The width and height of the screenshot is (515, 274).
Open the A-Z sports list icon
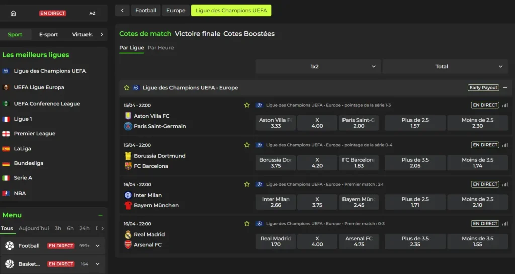[92, 13]
